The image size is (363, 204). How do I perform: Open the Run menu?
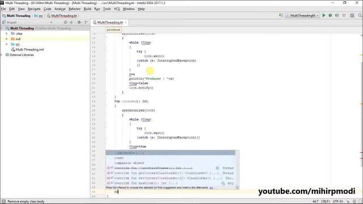click(97, 9)
